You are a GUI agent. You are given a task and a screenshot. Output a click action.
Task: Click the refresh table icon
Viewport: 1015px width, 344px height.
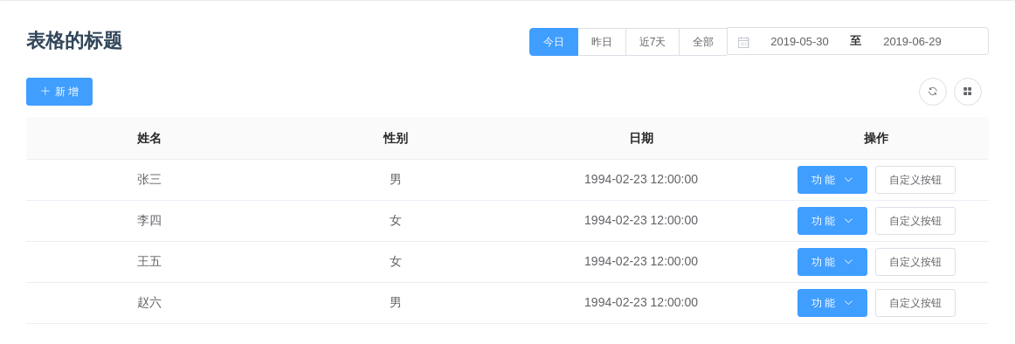coord(933,91)
